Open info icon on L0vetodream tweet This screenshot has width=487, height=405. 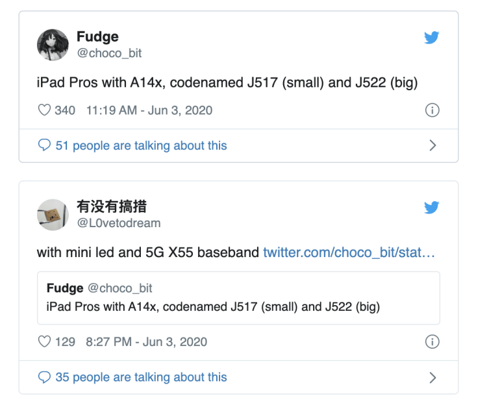click(432, 341)
